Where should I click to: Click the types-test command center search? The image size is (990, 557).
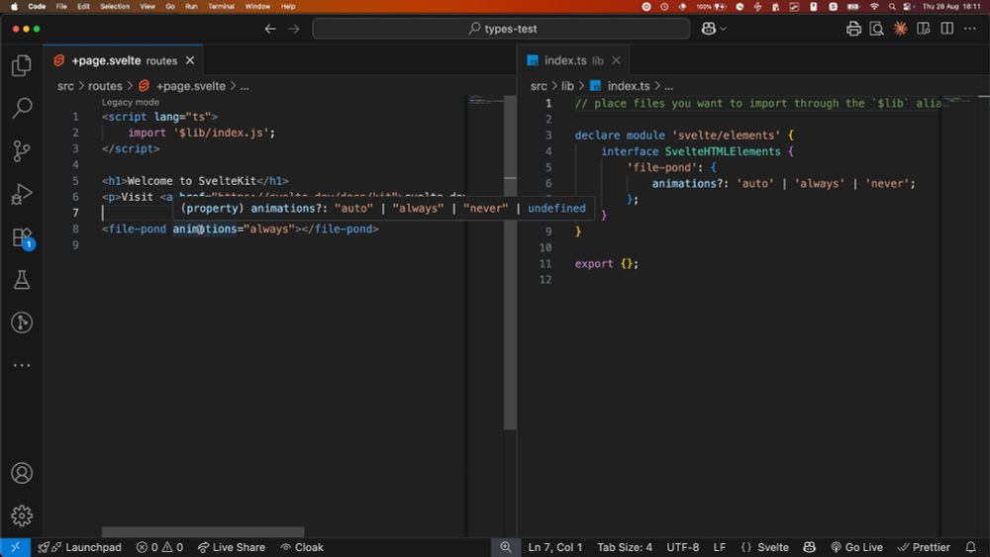click(x=501, y=29)
